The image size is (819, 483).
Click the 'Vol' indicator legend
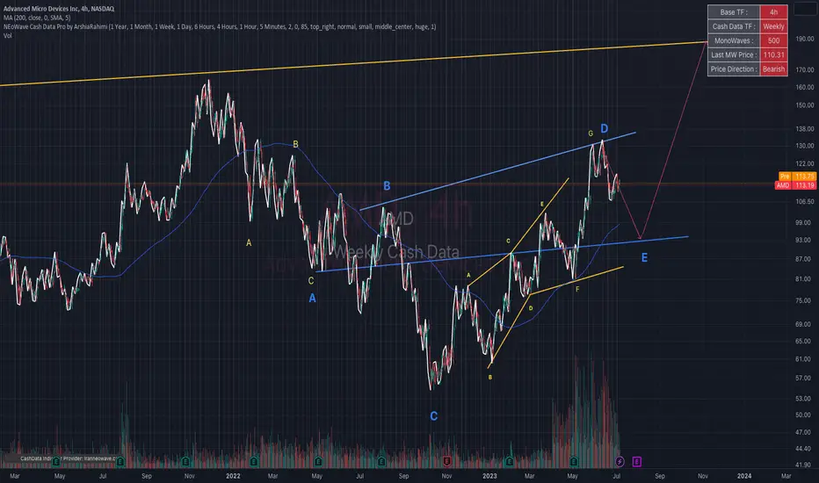click(x=7, y=35)
